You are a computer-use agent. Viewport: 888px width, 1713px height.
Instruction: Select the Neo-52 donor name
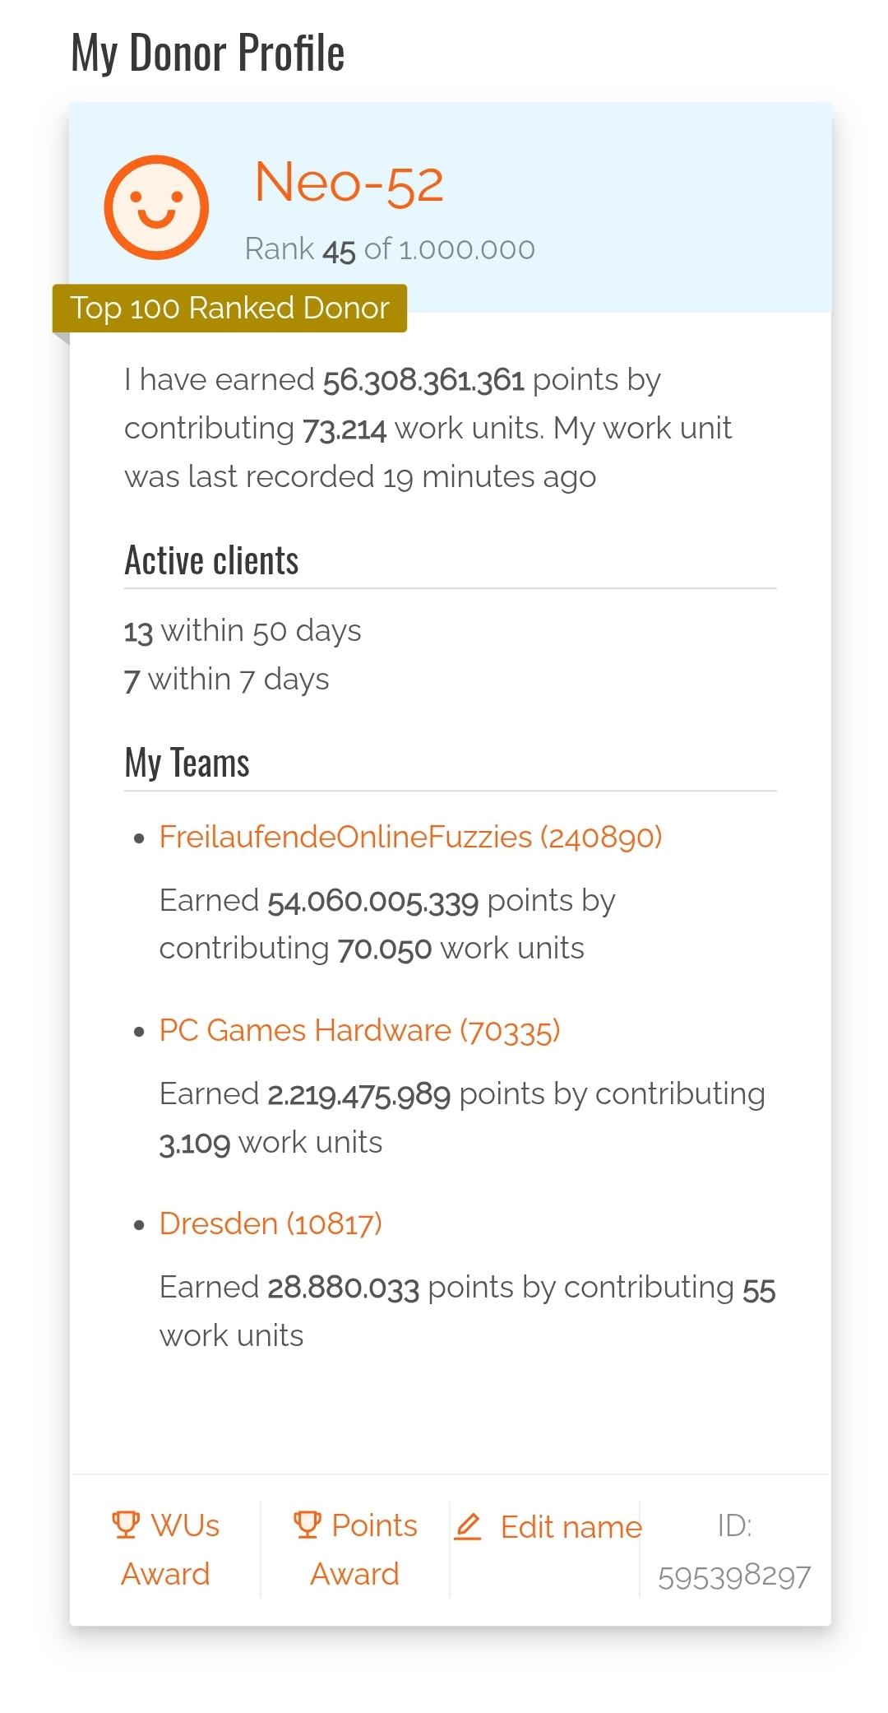349,182
